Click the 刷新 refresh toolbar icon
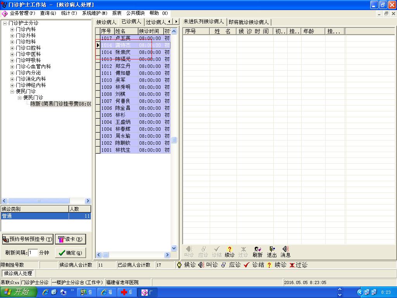This screenshot has width=397, height=298. tap(257, 251)
